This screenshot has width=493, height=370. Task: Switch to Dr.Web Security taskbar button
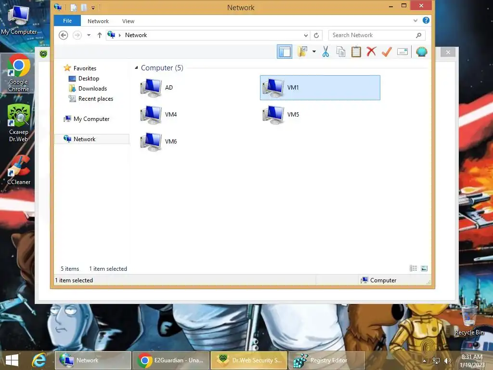pos(249,360)
